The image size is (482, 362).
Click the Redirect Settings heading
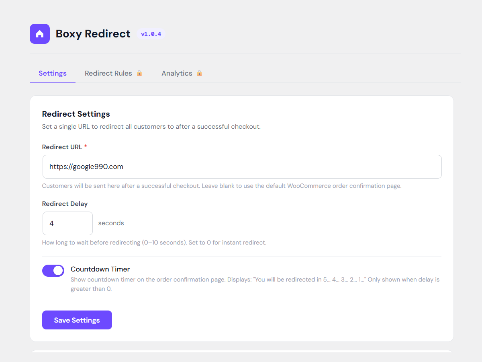(76, 114)
